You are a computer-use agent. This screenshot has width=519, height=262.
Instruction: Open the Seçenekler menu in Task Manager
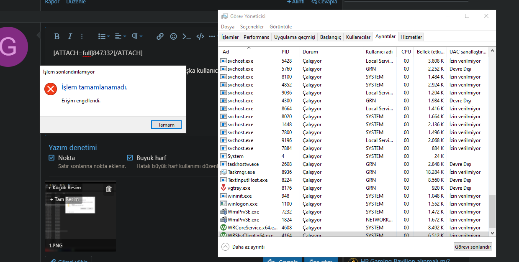252,27
